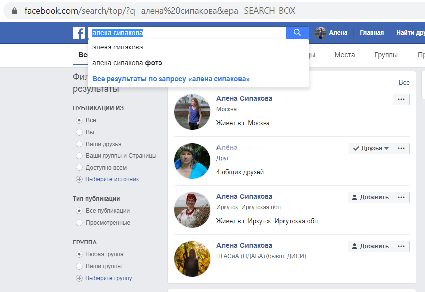The height and width of the screenshot is (292, 425).
Task: Click Все link at top of people results
Action: (x=404, y=82)
